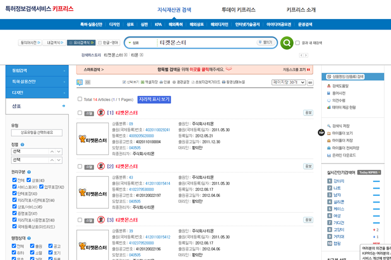Remove 티몬 from search history

(x=141, y=55)
